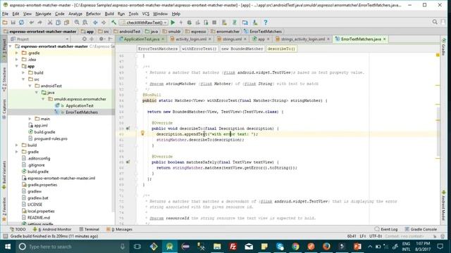
Task: Open the File menu
Action: pyautogui.click(x=5, y=14)
